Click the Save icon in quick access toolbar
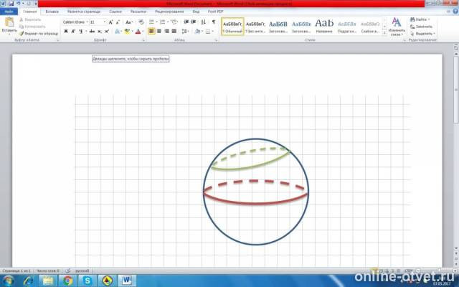The image size is (459, 287). [11, 4]
